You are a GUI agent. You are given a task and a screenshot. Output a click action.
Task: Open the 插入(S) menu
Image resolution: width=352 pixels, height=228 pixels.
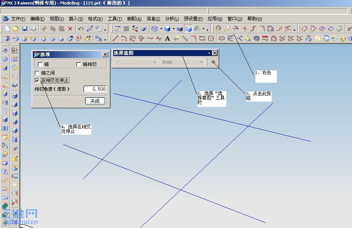[x=76, y=19]
